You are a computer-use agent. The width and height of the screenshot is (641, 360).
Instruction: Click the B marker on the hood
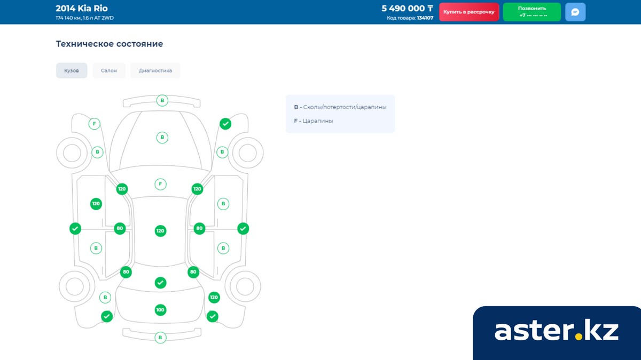point(162,138)
